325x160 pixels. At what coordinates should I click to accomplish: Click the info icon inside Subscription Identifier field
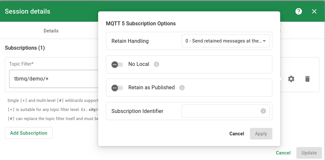[263, 111]
